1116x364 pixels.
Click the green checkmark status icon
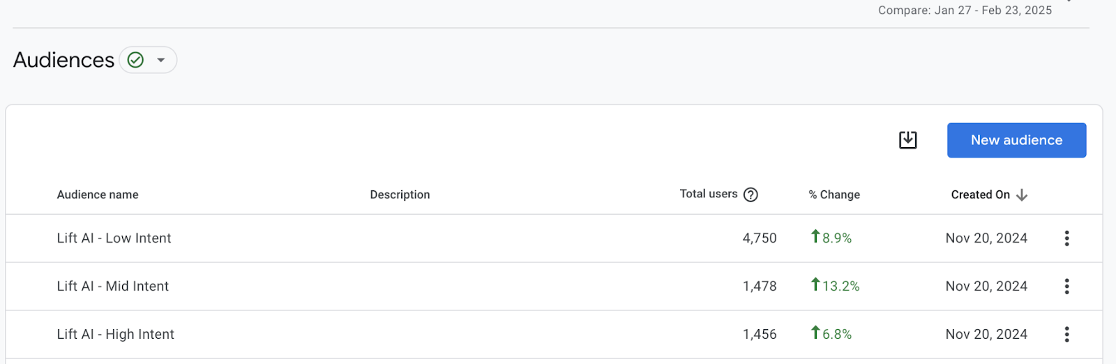point(136,60)
